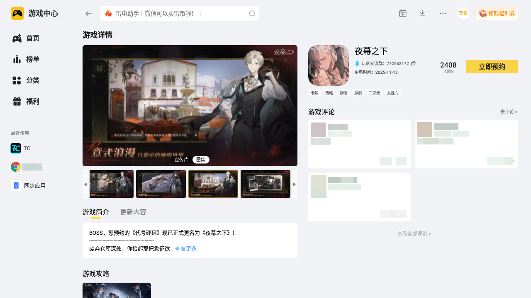Expand more screenshots with right carousel arrow
531x298 pixels.
click(x=295, y=184)
